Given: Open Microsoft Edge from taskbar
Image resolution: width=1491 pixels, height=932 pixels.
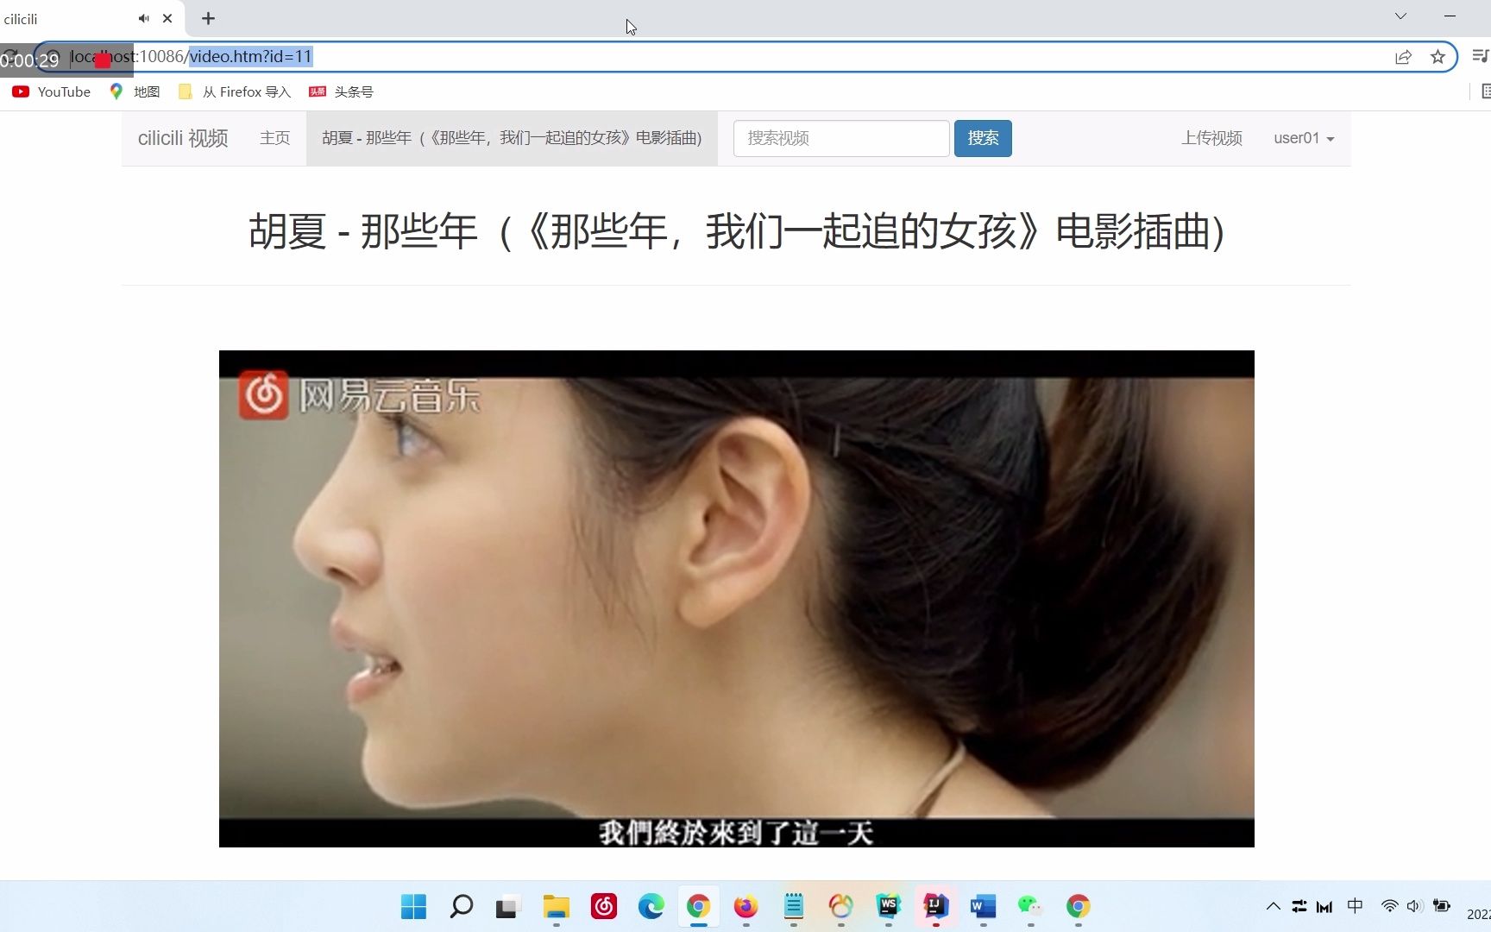Looking at the screenshot, I should 651,906.
